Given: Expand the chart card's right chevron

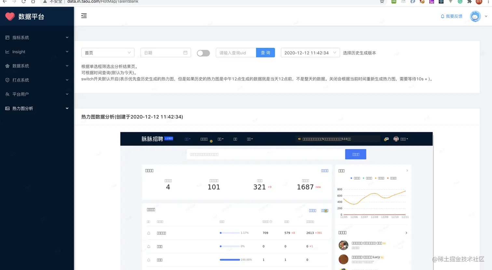Looking at the screenshot, I should [x=407, y=171].
